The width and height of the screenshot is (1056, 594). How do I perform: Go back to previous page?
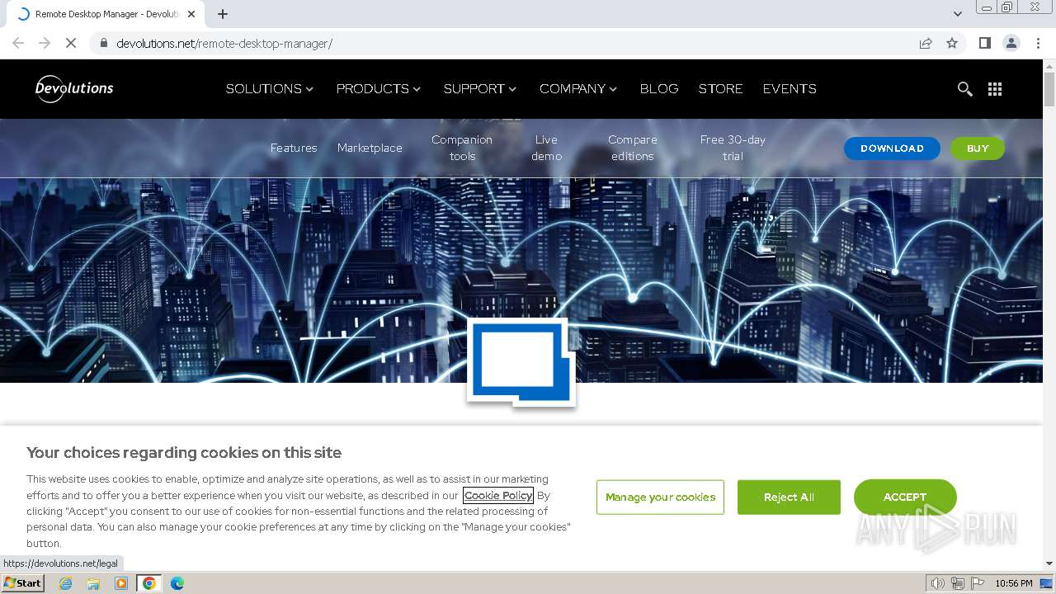click(x=18, y=43)
